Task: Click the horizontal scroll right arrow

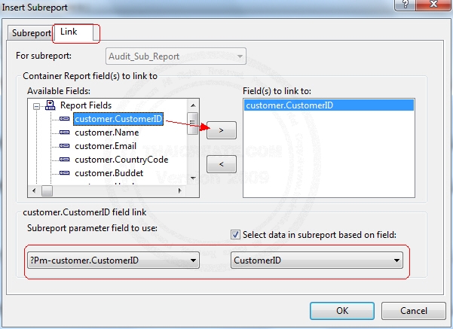Action: 179,190
